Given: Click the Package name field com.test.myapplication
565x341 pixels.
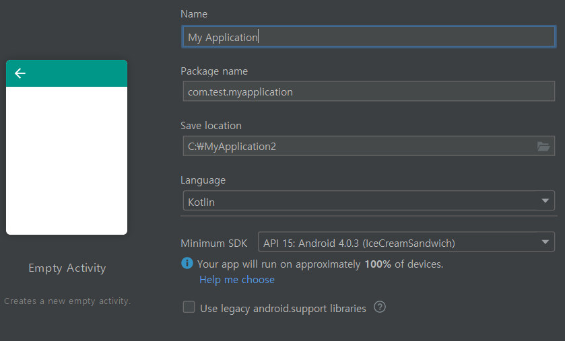Looking at the screenshot, I should click(x=368, y=91).
